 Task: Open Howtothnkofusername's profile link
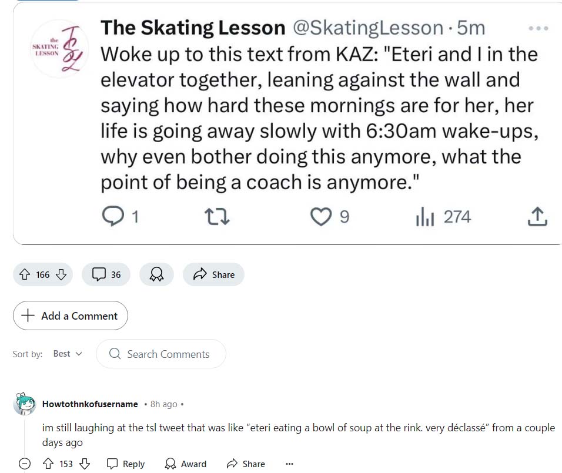(90, 404)
